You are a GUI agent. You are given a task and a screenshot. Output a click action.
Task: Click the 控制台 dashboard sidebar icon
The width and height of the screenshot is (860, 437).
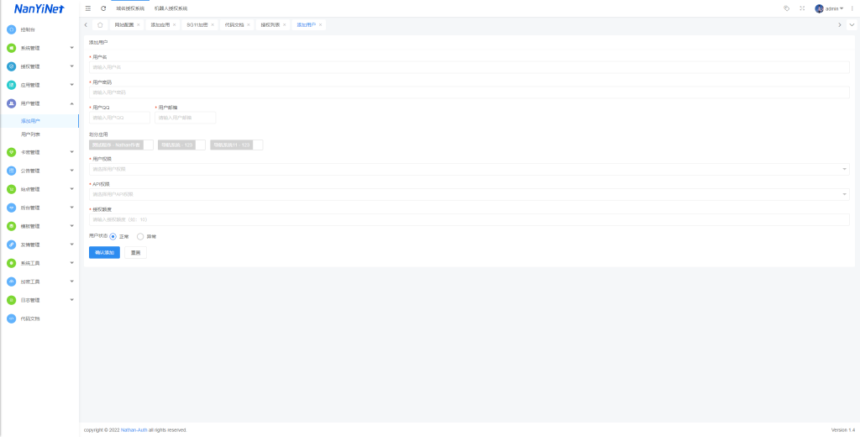pyautogui.click(x=12, y=29)
